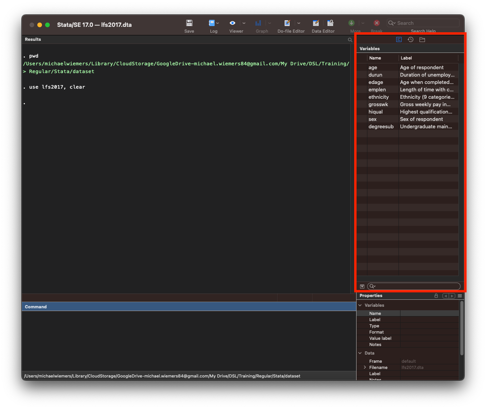This screenshot has height=409, width=486.
Task: Open the Data Editor in edit mode
Action: point(316,23)
